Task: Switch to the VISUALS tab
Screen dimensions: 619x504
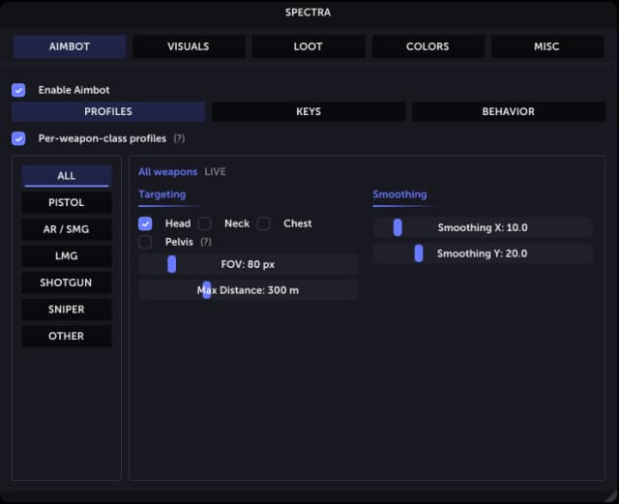Action: point(189,46)
